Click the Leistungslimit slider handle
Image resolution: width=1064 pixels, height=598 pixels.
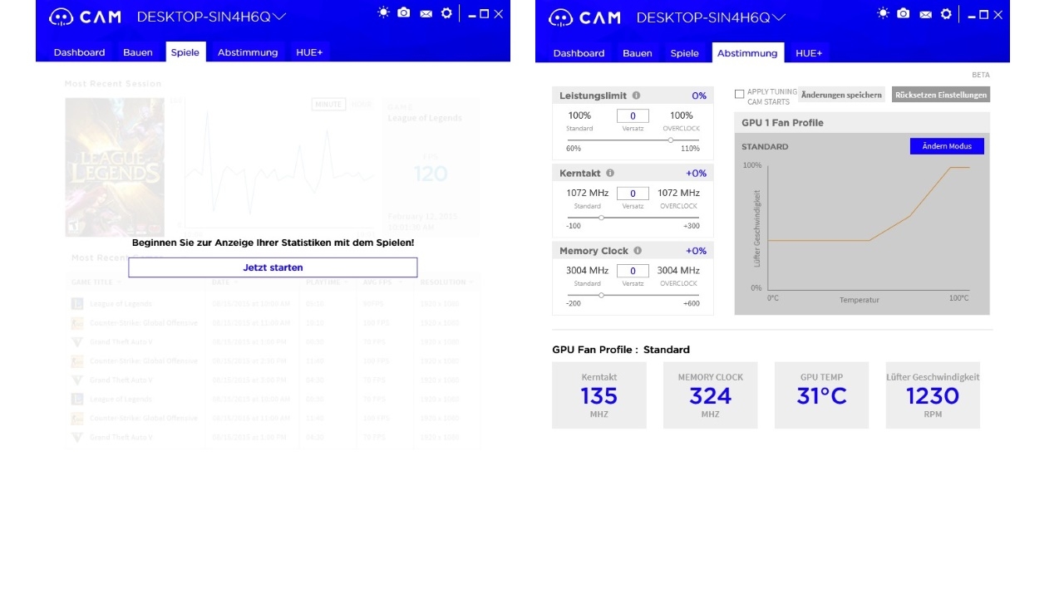click(671, 140)
